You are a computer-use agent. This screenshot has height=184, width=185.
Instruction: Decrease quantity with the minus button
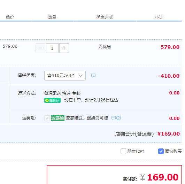pyautogui.click(x=40, y=48)
